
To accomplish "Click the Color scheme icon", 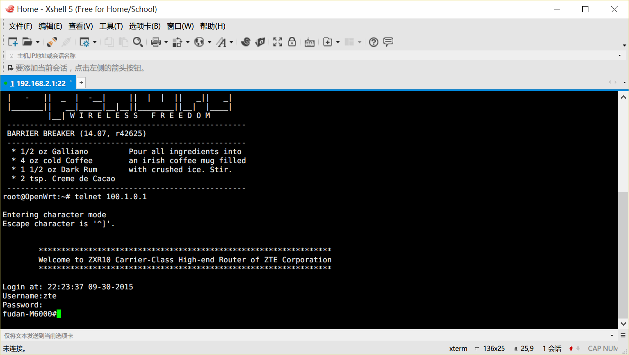I will [x=177, y=42].
